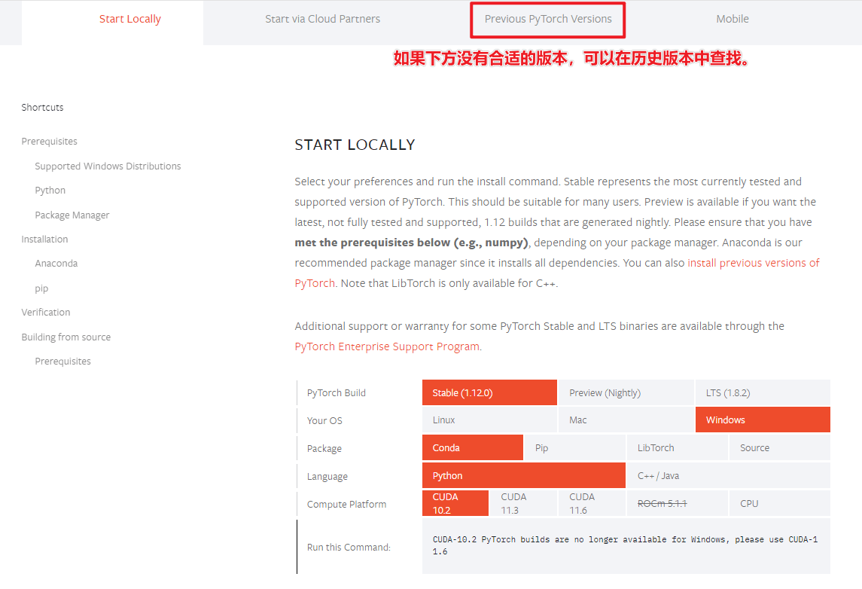The image size is (862, 589).
Task: Click the Run this Command text box
Action: (625, 546)
